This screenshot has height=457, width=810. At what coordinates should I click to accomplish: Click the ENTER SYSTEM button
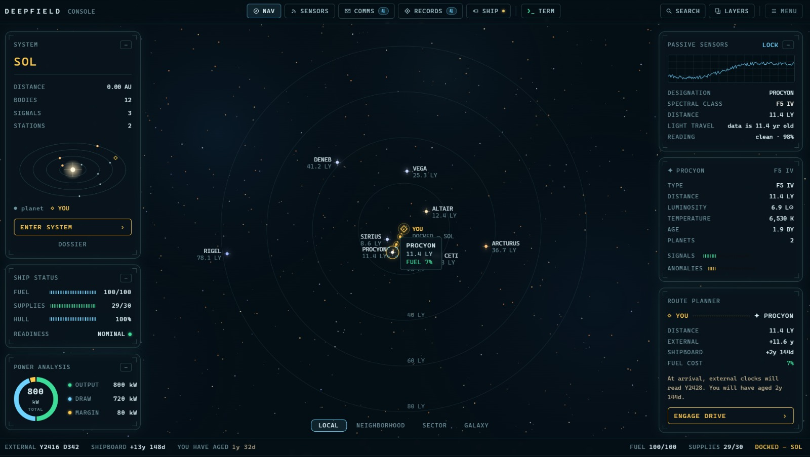(72, 227)
